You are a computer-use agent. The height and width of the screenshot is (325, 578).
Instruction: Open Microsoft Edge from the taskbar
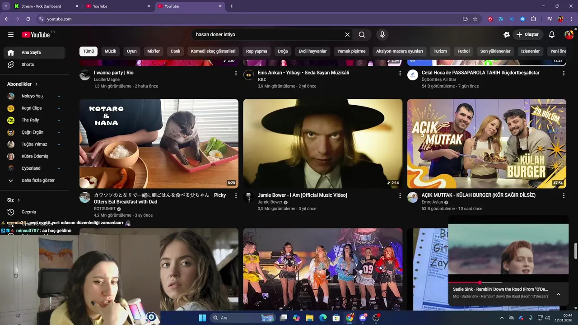pos(323,318)
